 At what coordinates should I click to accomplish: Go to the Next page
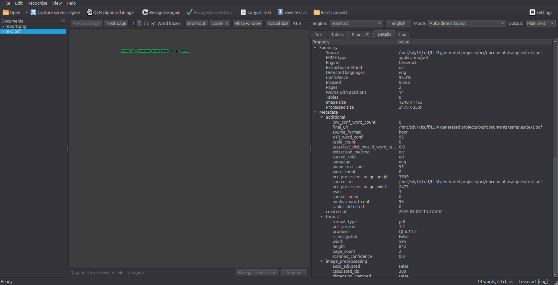click(x=116, y=23)
